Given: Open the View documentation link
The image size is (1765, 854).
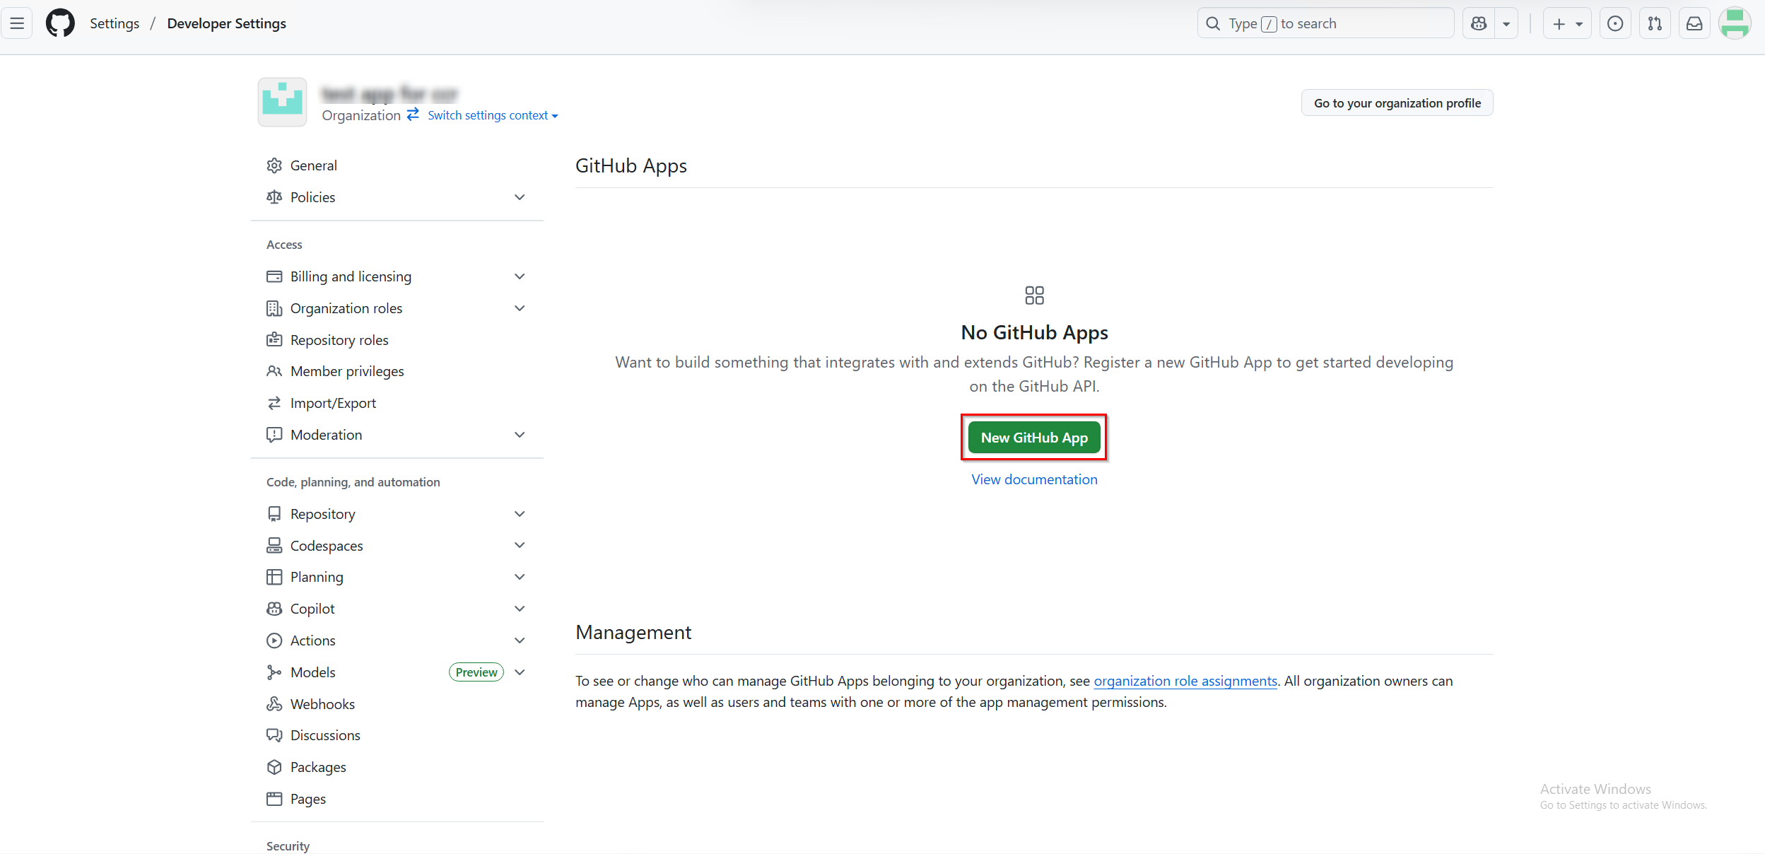Looking at the screenshot, I should tap(1033, 479).
